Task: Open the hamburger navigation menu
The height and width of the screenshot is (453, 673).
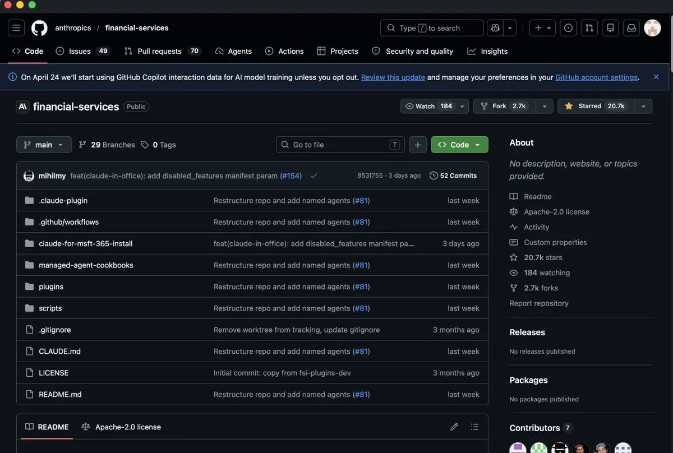Action: (16, 27)
